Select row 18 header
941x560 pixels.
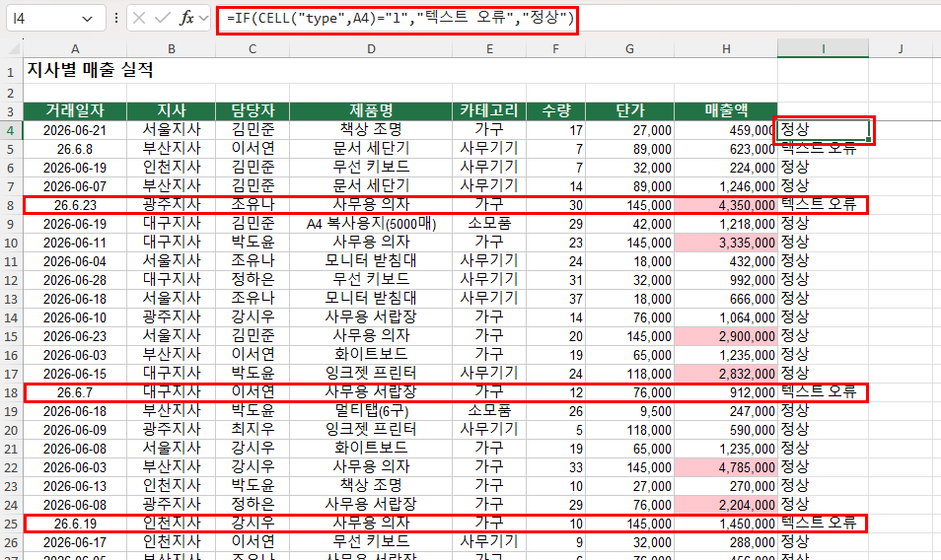click(11, 392)
